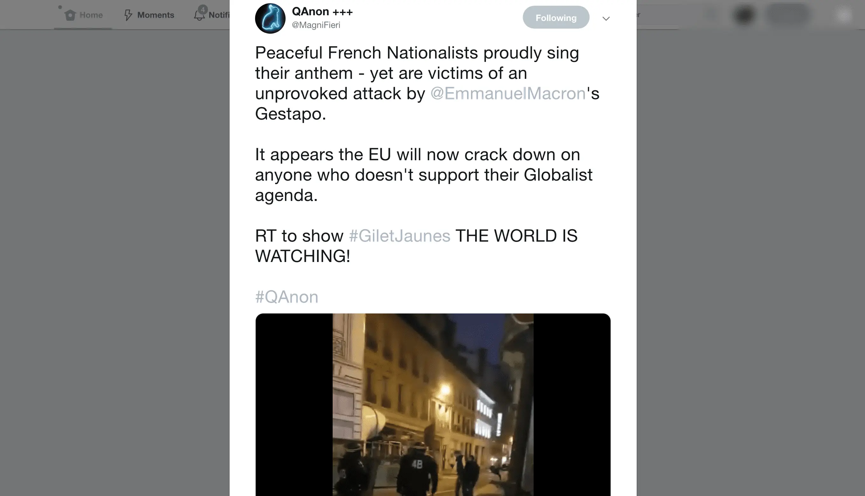Open the @EmmanuelMacron mention link
Image resolution: width=865 pixels, height=496 pixels.
[x=508, y=93]
